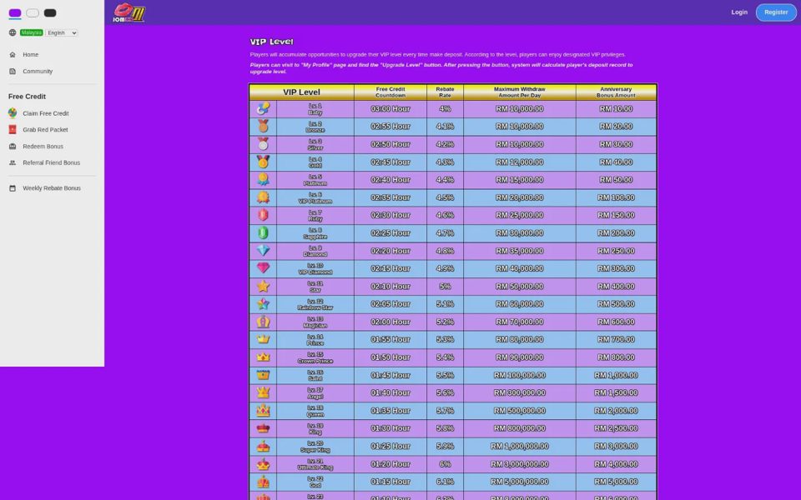Click the Lv.7 Ruby gem icon

click(x=263, y=215)
